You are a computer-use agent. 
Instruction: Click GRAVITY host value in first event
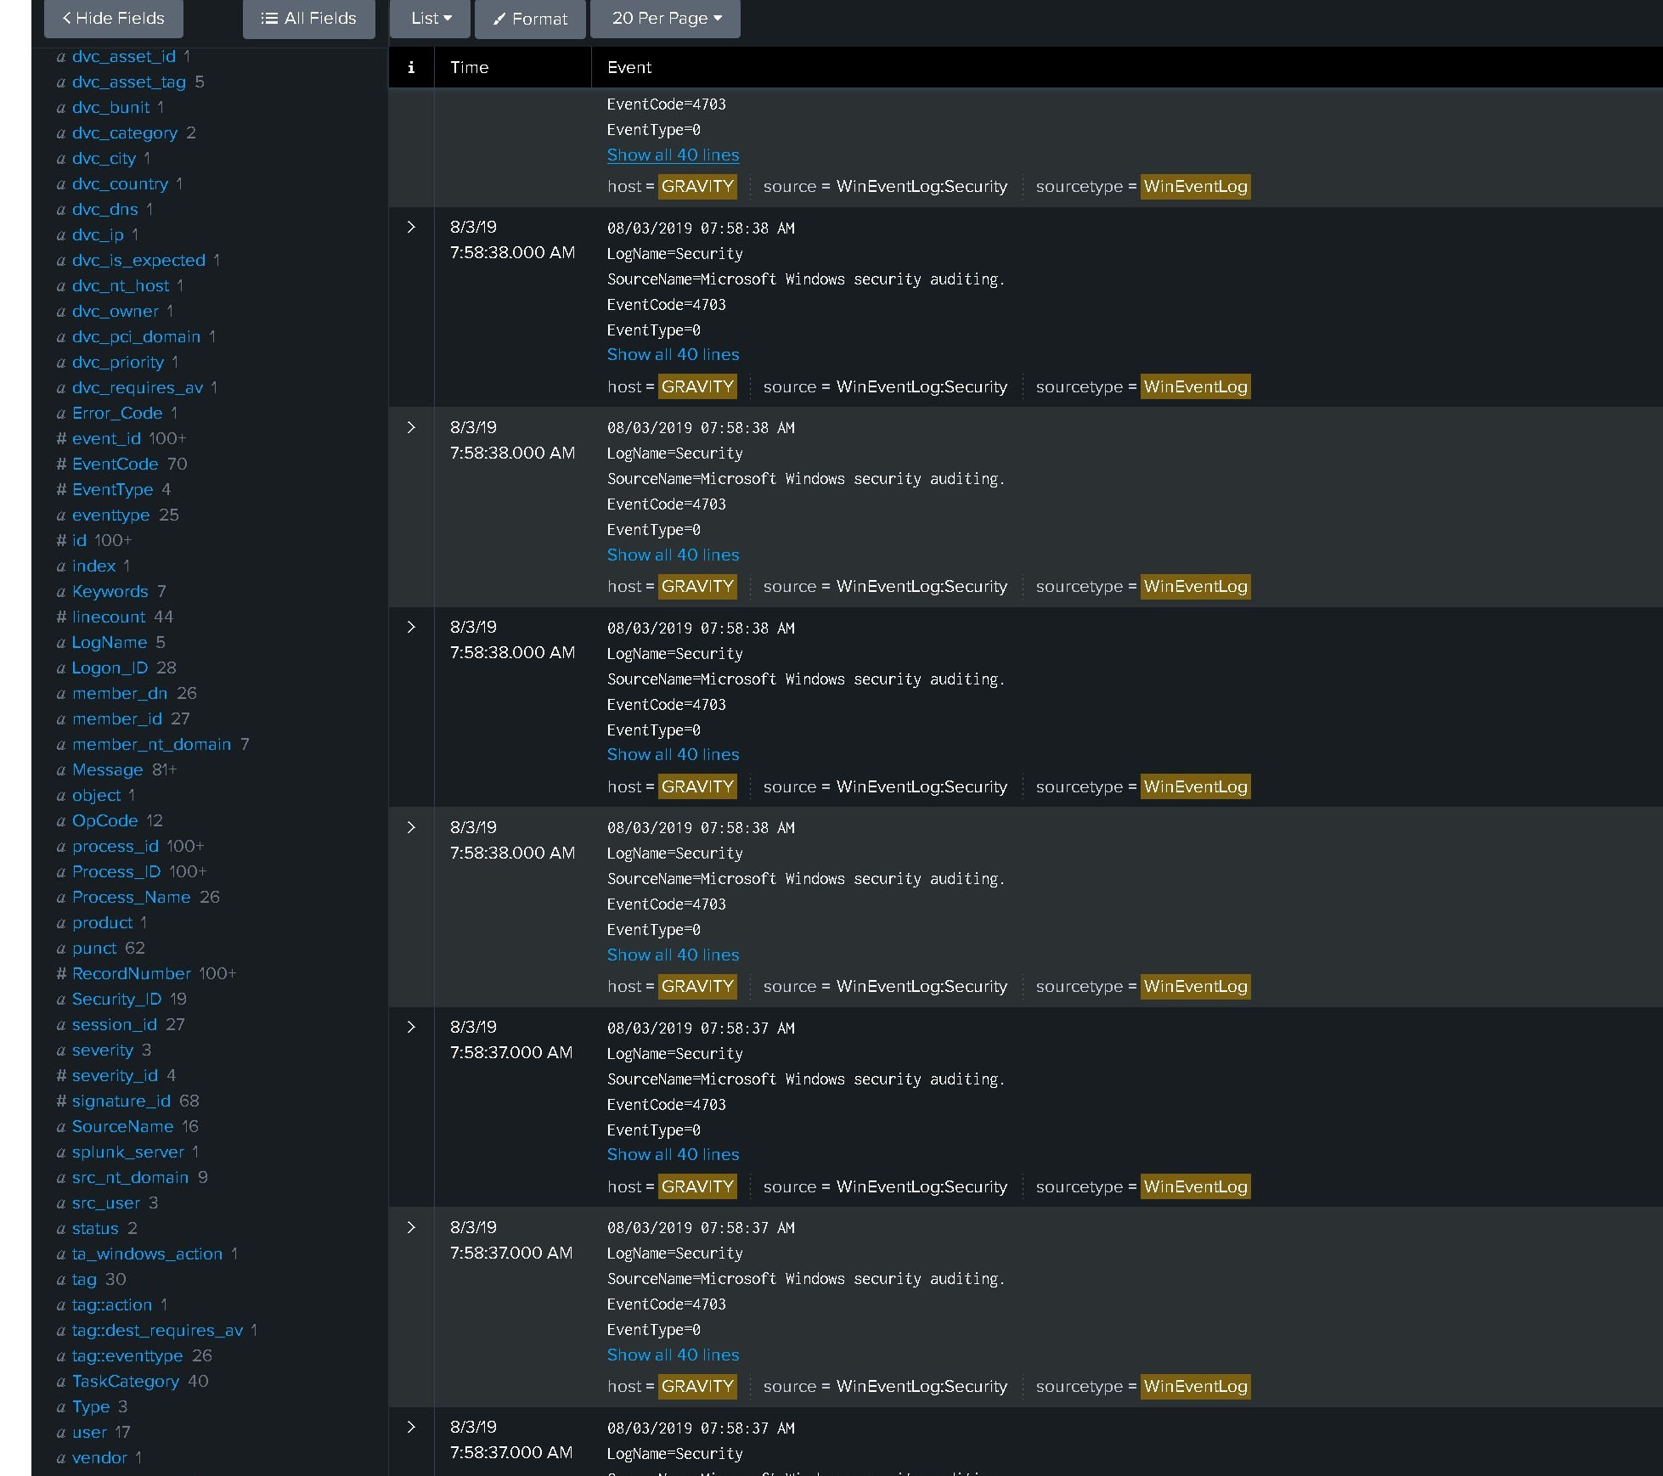(x=696, y=187)
